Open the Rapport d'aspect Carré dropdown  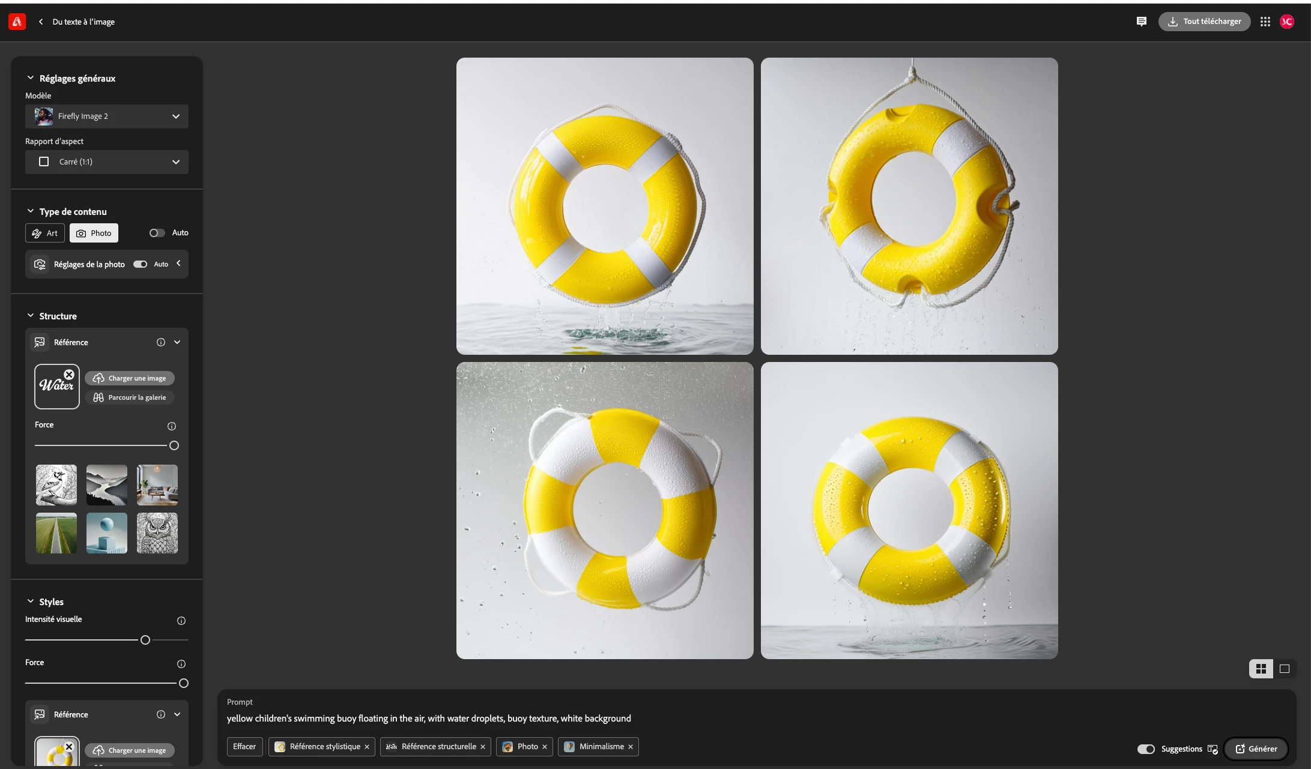point(107,162)
